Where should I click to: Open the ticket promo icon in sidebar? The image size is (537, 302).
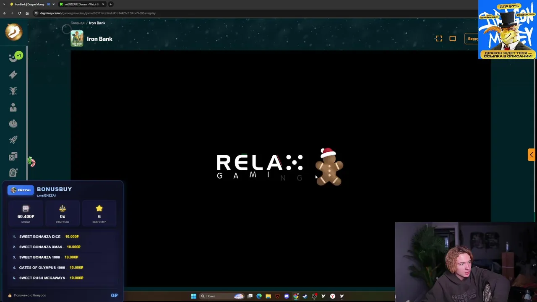13,74
